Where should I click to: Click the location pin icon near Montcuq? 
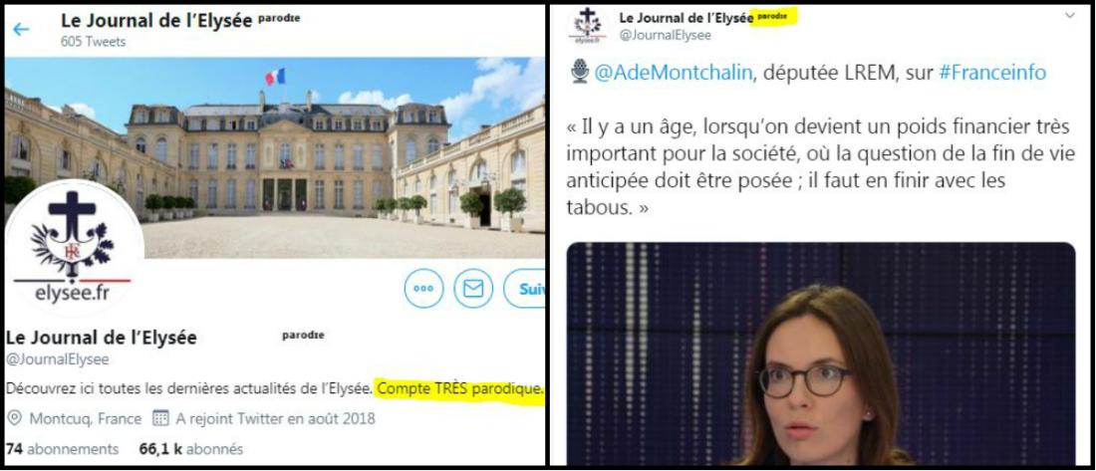point(14,418)
